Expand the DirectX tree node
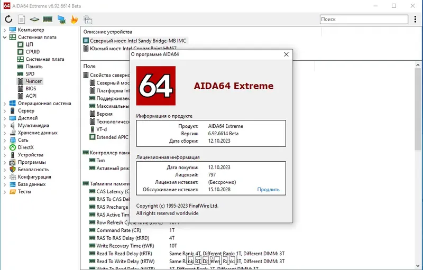 (5, 147)
